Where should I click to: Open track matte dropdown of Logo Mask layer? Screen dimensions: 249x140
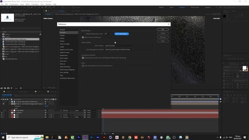pyautogui.click(x=79, y=110)
